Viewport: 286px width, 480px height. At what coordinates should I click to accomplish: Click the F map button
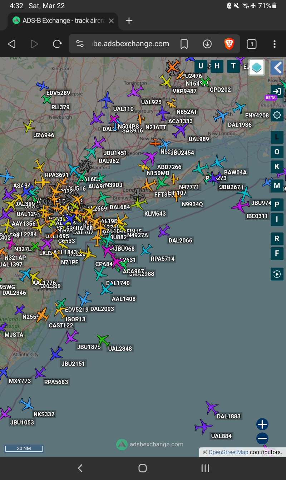[x=277, y=253]
